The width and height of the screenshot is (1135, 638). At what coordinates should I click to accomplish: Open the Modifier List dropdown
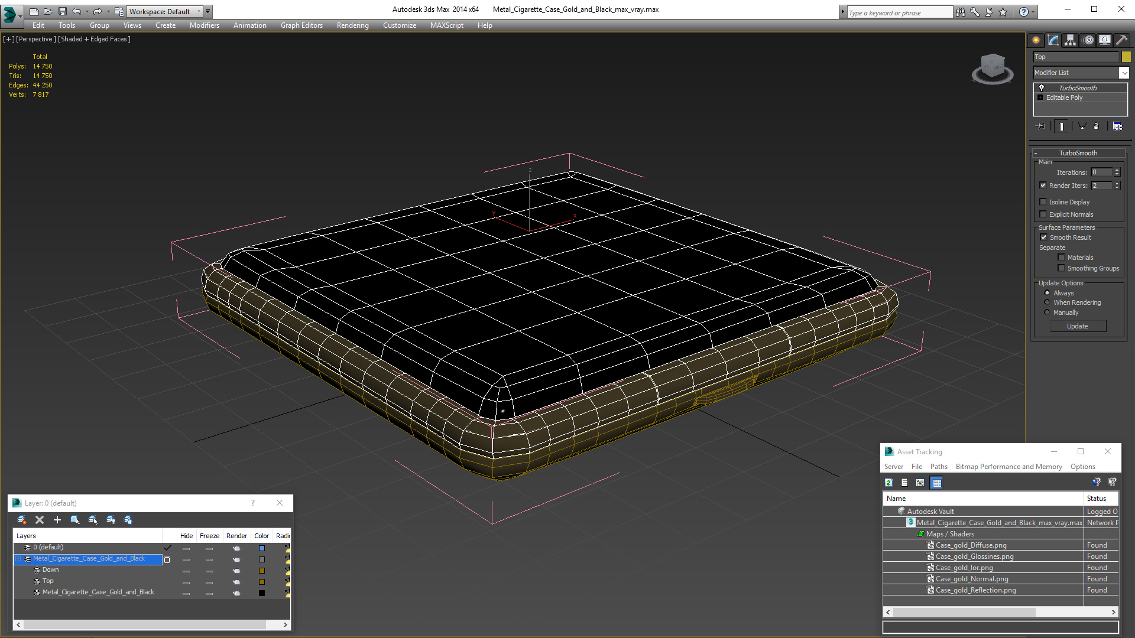click(1124, 73)
